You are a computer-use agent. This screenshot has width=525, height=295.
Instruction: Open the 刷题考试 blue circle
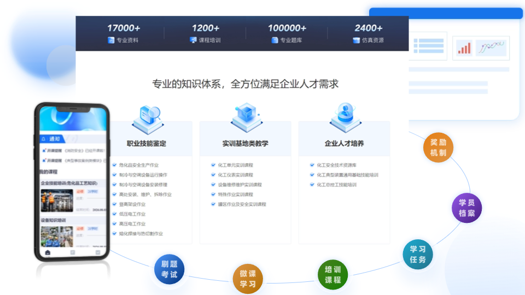pos(169,269)
